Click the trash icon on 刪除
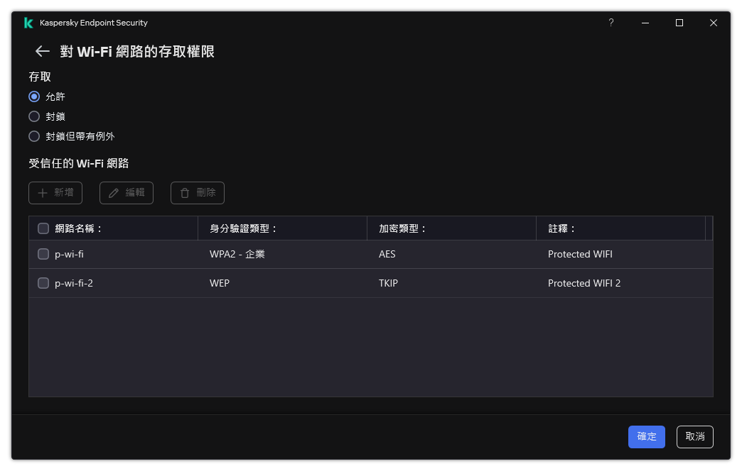This screenshot has height=471, width=742. pyautogui.click(x=185, y=192)
